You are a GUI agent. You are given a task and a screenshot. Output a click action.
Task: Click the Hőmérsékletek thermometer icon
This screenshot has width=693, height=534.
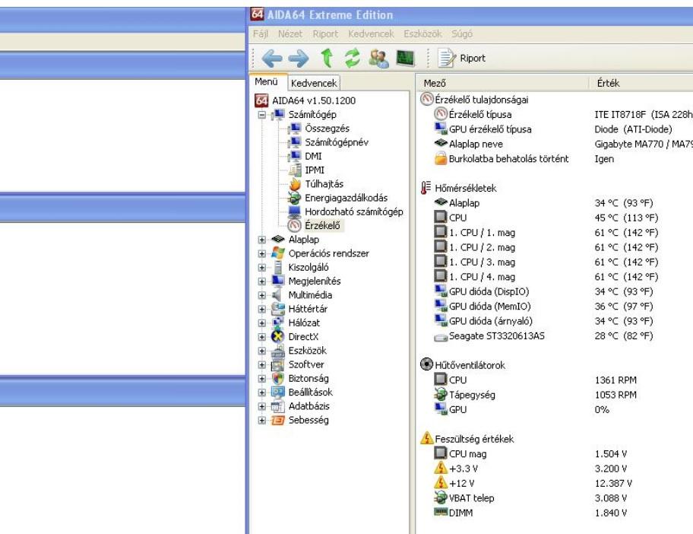[426, 188]
